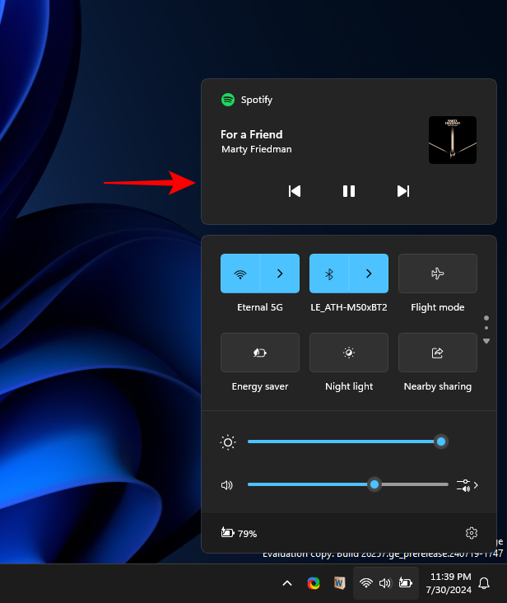Turn on Energy saver
This screenshot has height=603, width=507.
point(260,353)
